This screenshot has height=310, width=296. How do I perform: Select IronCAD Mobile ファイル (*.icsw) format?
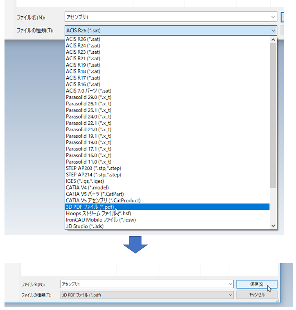[167, 220]
